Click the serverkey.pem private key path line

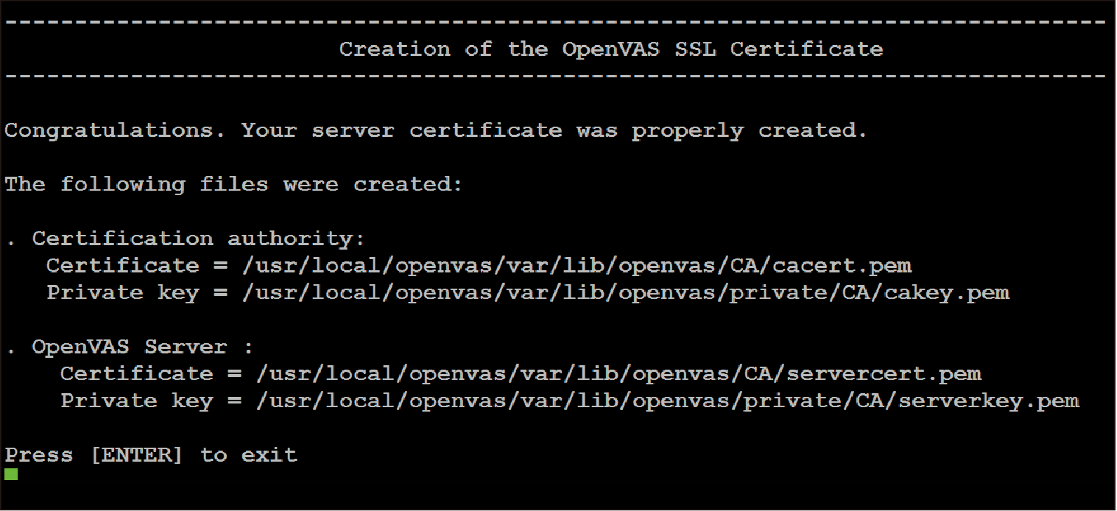(570, 401)
